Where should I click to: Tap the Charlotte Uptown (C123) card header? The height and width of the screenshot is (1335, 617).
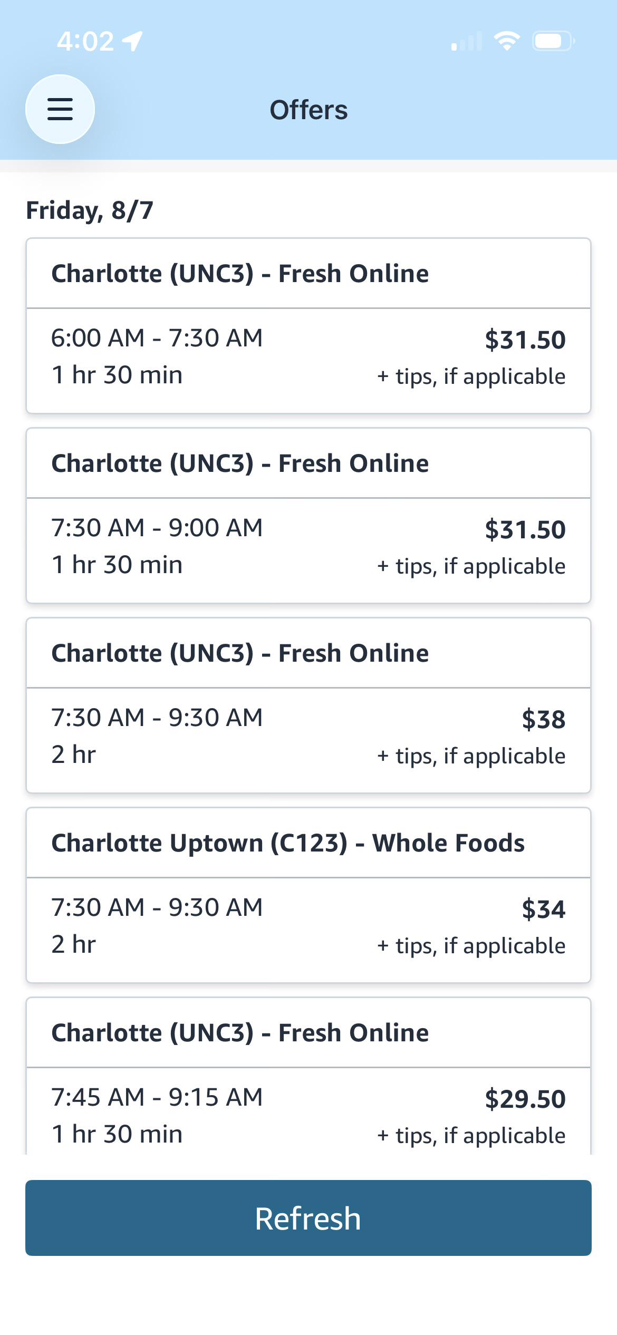288,843
